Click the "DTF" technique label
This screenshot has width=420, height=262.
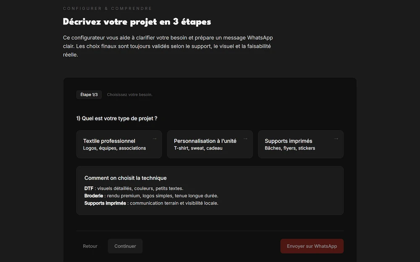(88, 188)
